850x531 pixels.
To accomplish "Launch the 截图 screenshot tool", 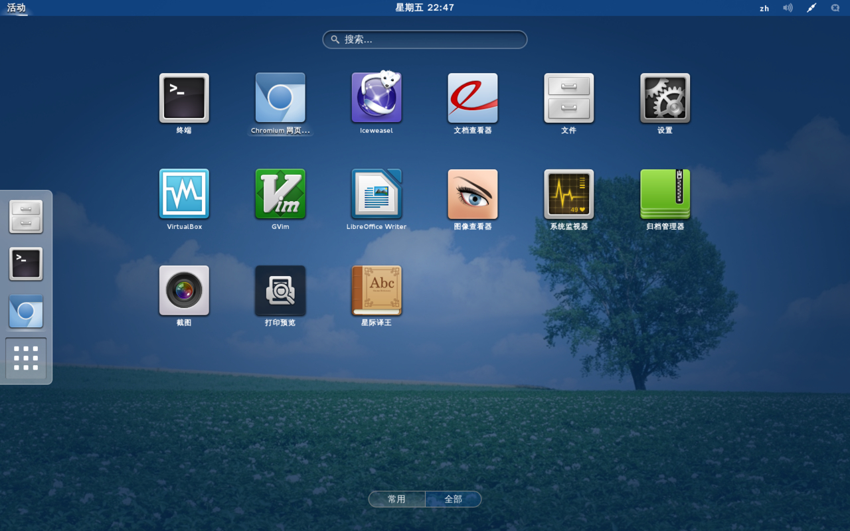I will click(x=184, y=291).
